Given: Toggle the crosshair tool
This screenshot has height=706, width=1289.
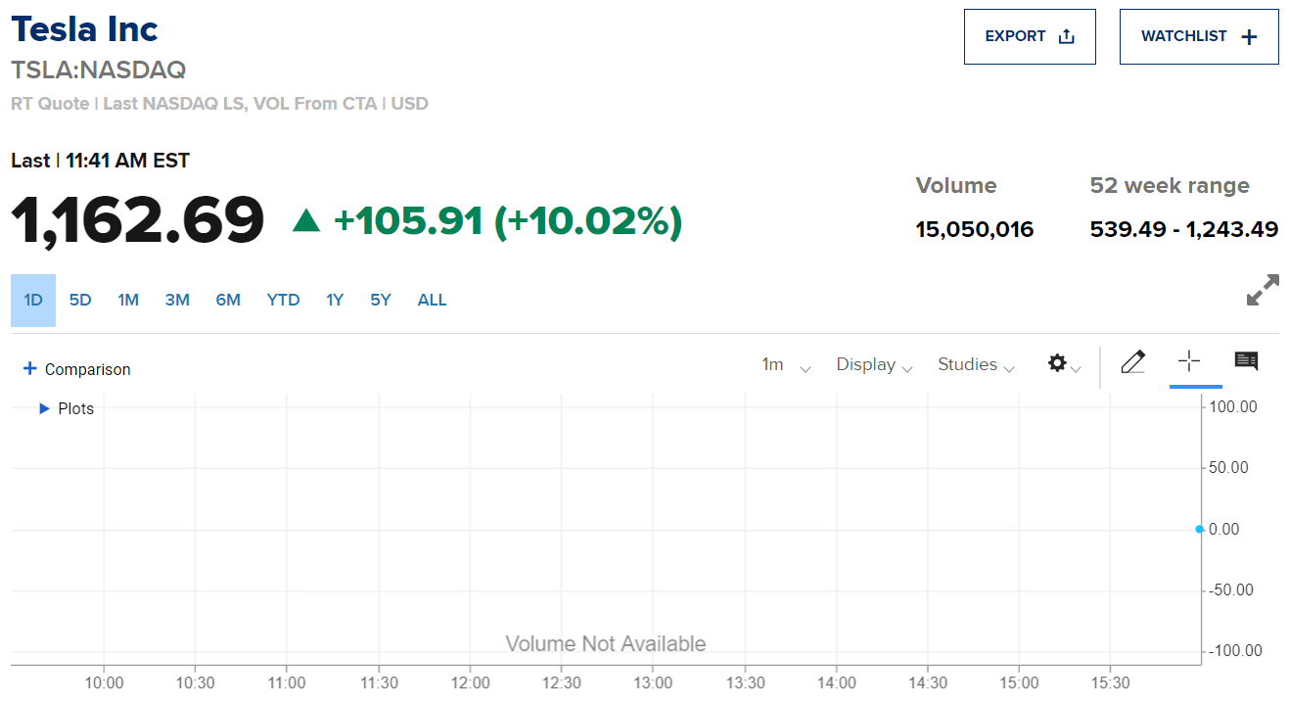Looking at the screenshot, I should 1189,361.
